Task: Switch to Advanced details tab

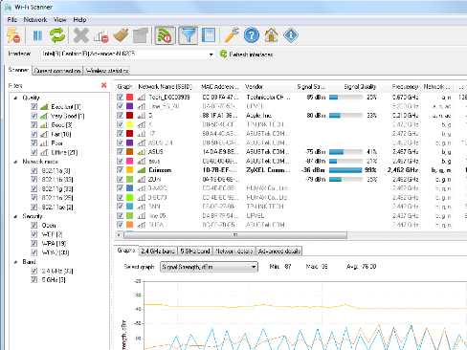Action: click(279, 252)
